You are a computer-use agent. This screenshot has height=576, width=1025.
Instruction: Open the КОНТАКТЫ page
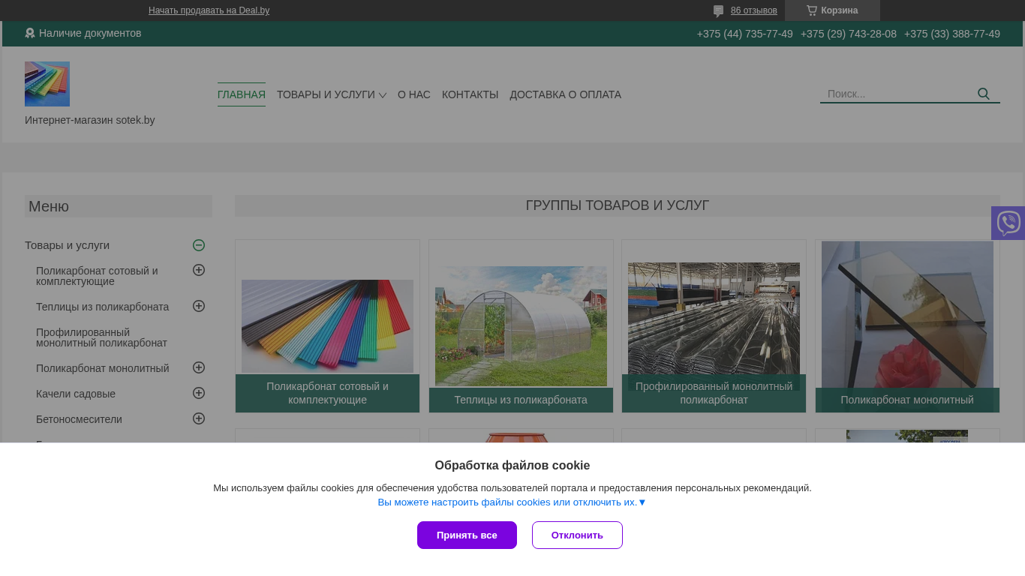point(470,94)
